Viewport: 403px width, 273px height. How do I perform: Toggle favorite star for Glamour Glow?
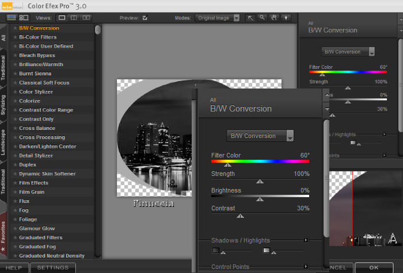pos(15,228)
